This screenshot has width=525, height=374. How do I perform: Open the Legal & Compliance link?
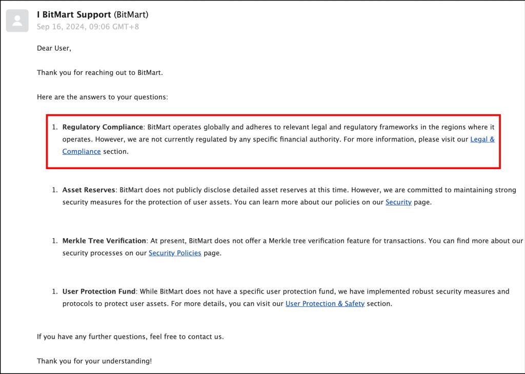click(482, 139)
